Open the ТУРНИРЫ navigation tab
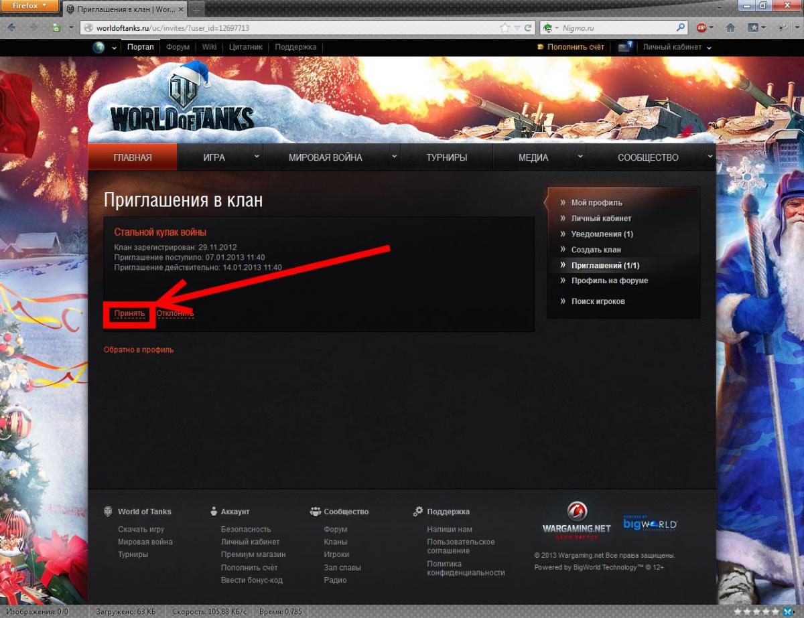 click(x=447, y=157)
